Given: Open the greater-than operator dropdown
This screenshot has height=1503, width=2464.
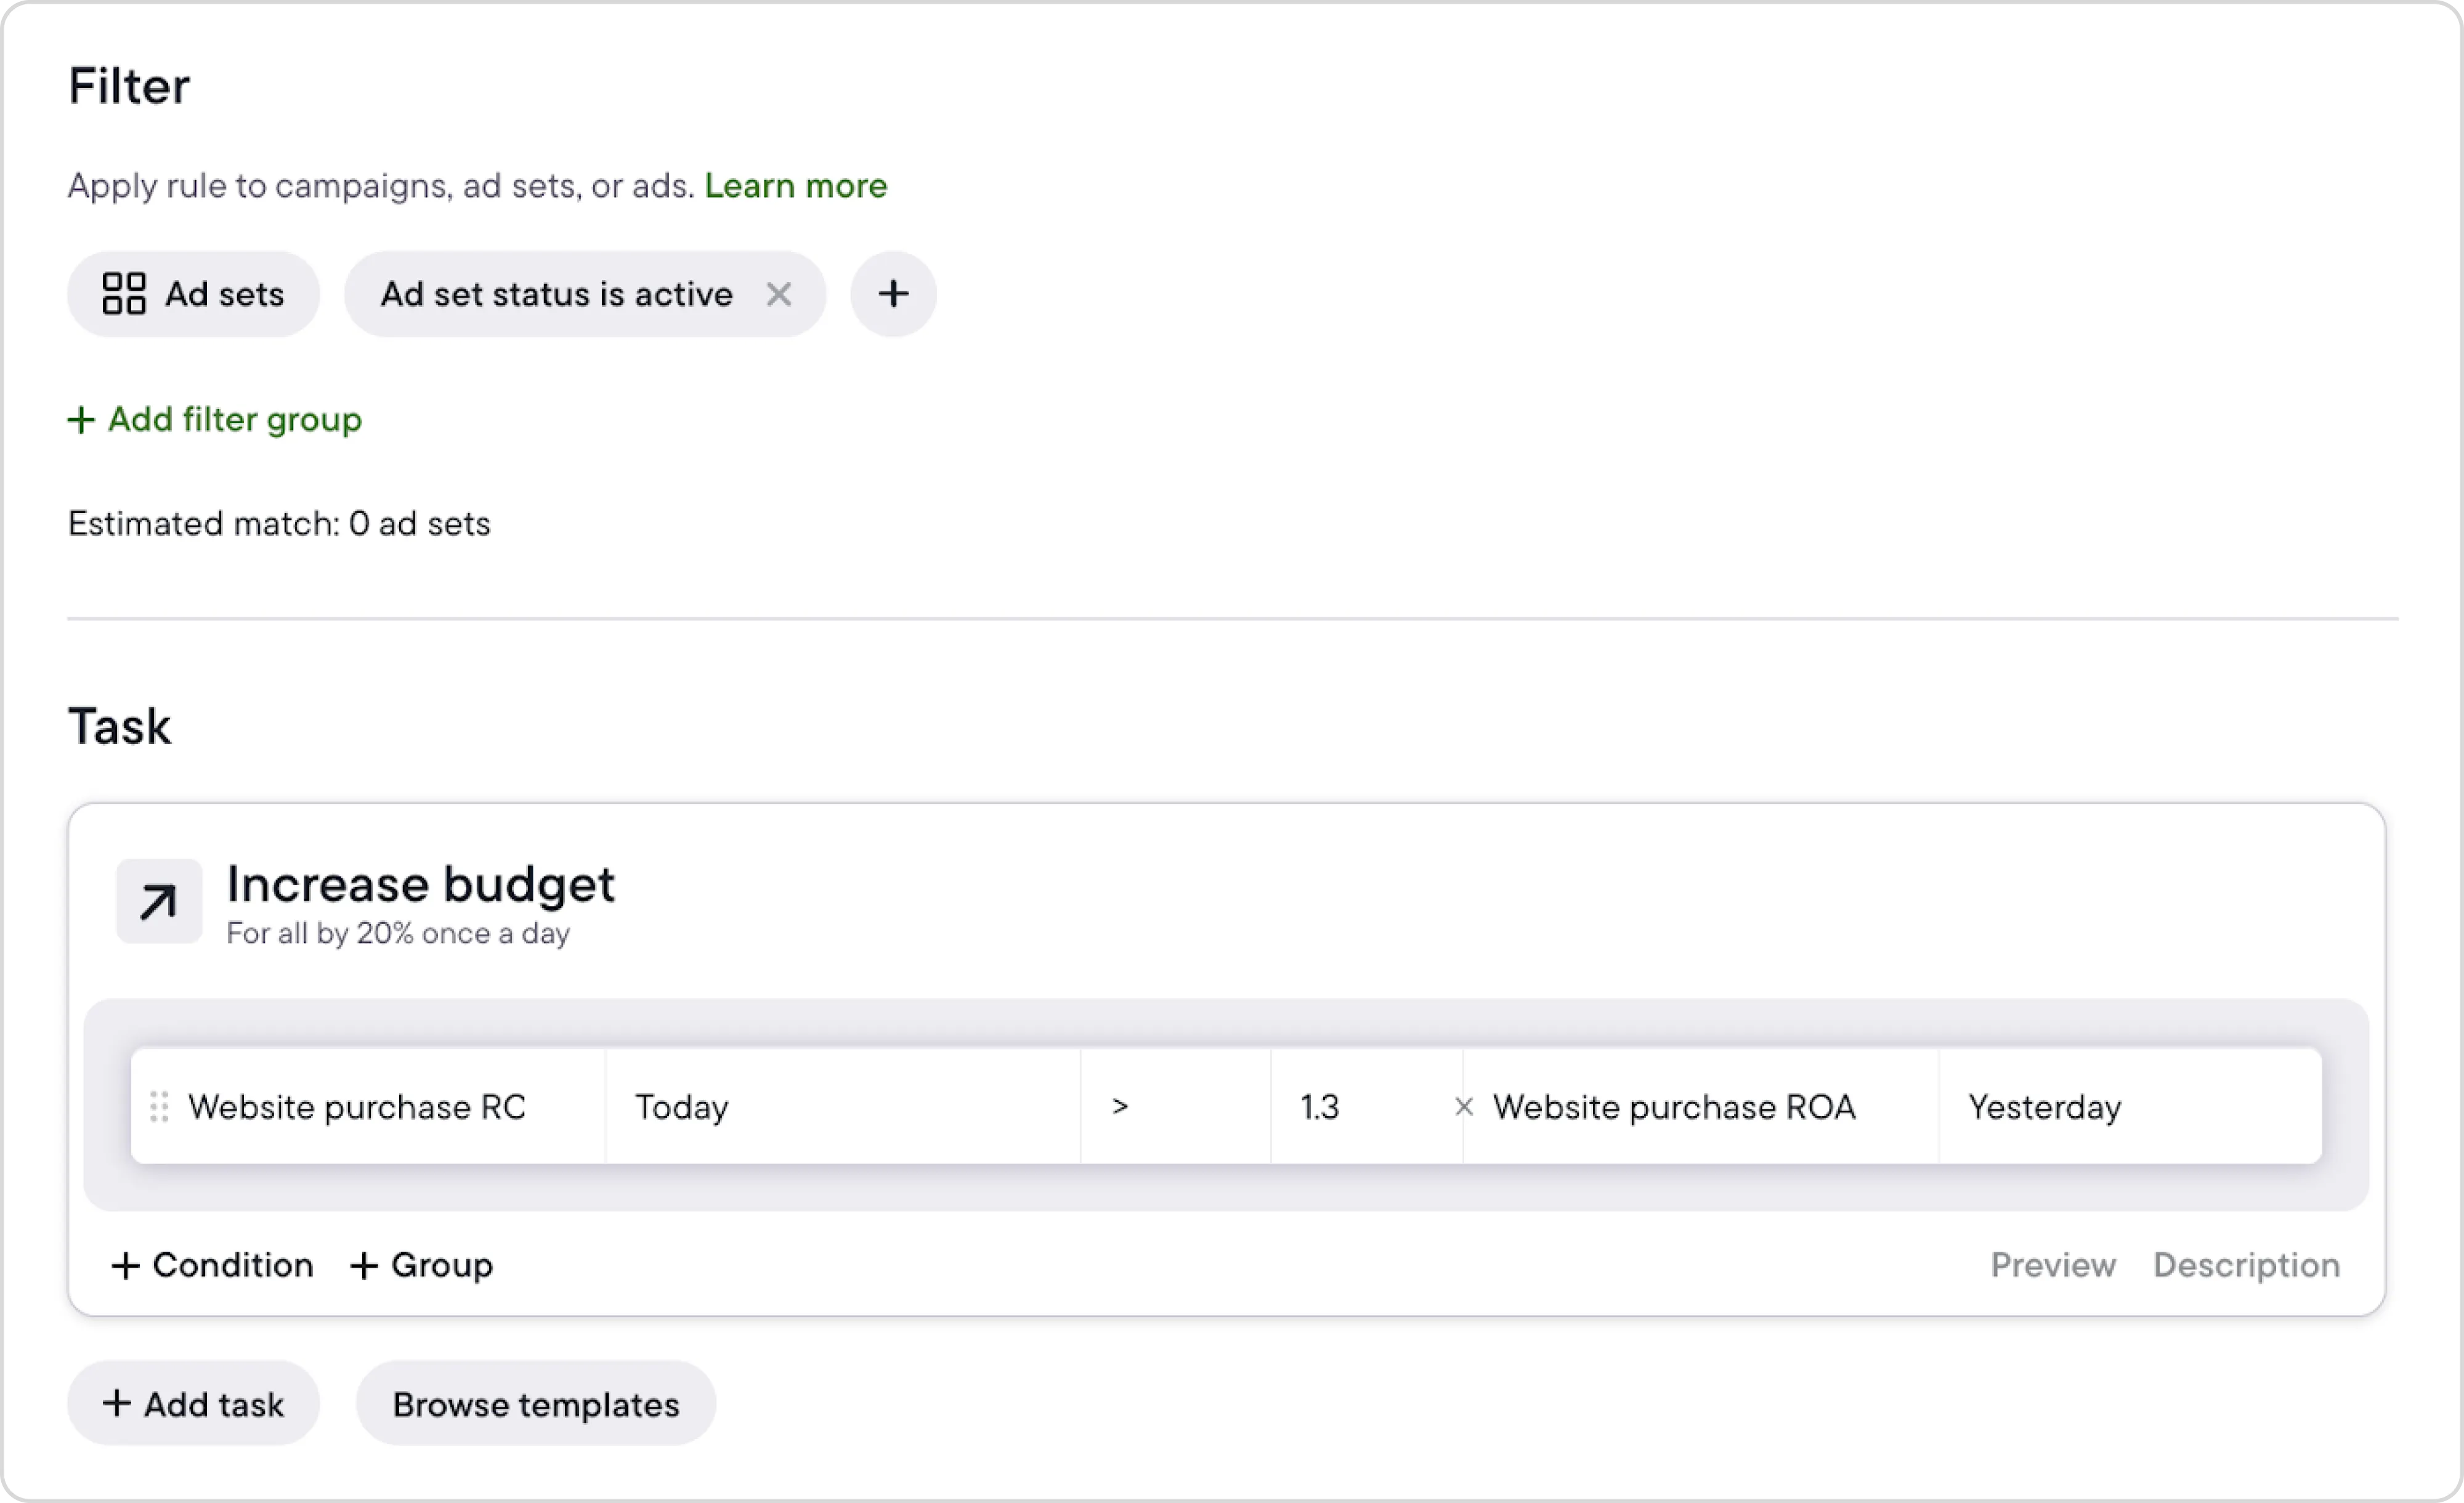Looking at the screenshot, I should (x=1174, y=1107).
